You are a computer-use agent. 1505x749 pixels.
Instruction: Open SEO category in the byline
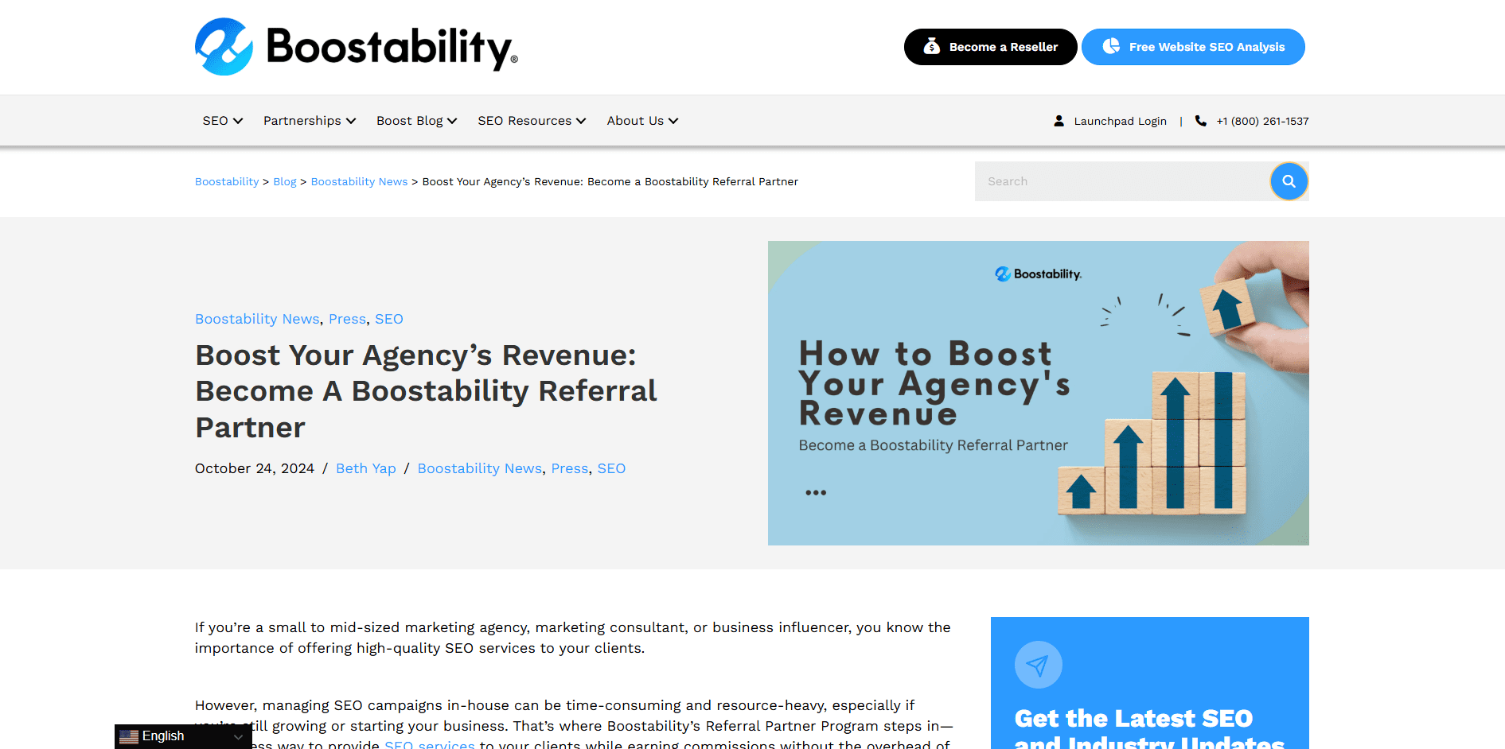pyautogui.click(x=611, y=468)
